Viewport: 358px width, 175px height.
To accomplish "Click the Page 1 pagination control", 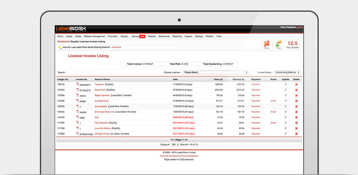I will [179, 140].
